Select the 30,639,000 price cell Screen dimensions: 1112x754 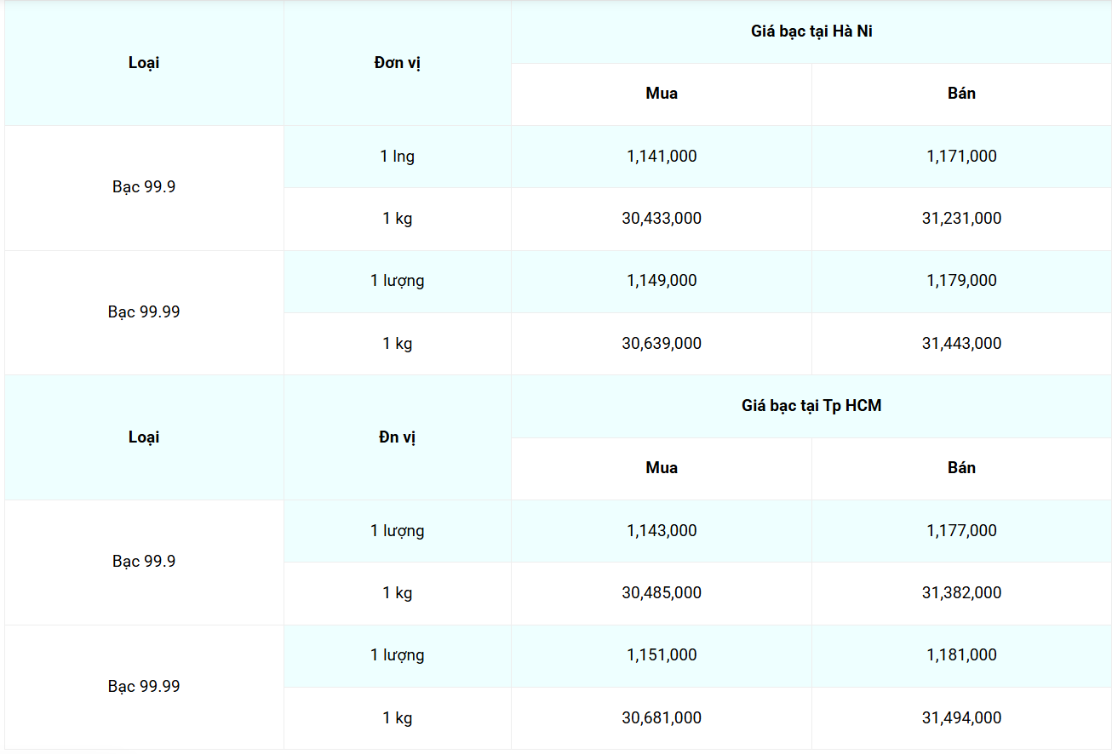[662, 344]
